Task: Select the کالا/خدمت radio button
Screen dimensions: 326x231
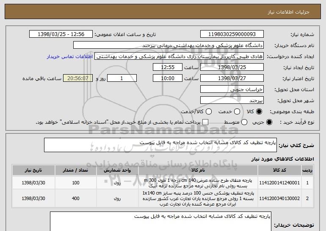Action: click(x=209, y=111)
